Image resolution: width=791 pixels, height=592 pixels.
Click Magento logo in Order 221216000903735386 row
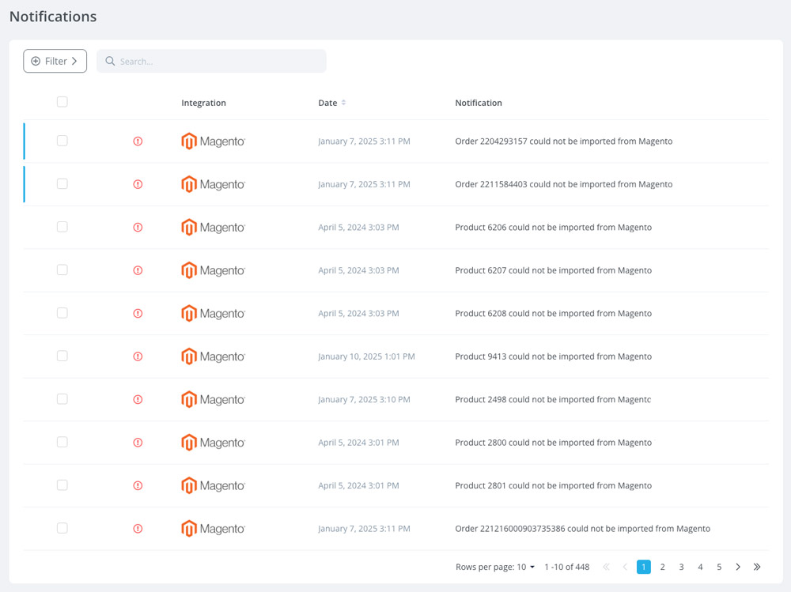(x=213, y=529)
